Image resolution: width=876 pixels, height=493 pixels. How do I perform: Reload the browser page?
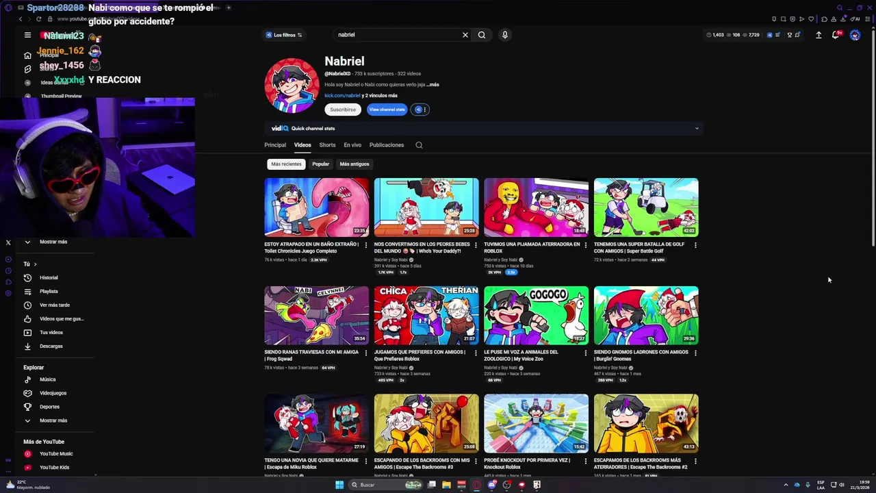(38, 19)
